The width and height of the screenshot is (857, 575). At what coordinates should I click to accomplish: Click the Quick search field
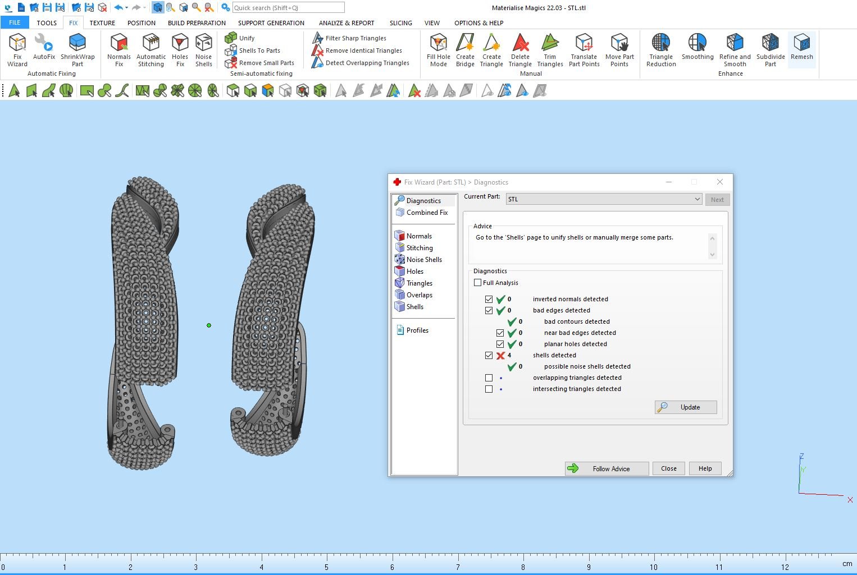coord(288,8)
